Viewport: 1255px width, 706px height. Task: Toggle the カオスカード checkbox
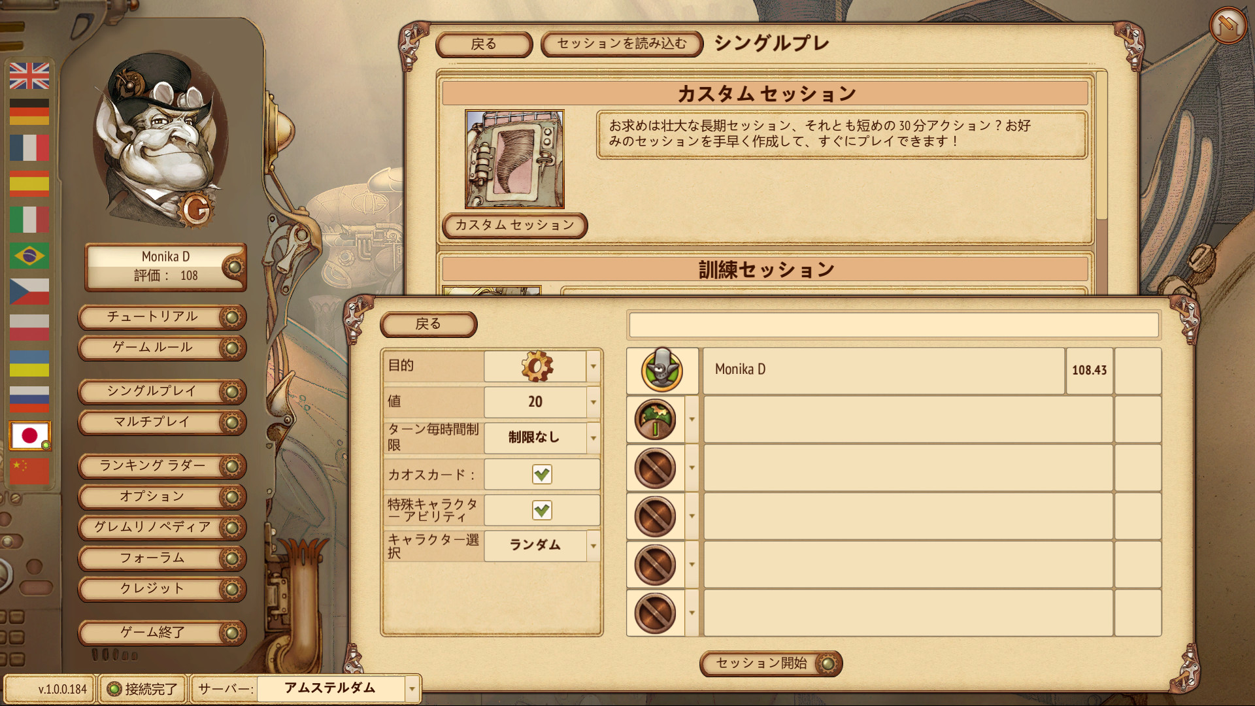542,474
